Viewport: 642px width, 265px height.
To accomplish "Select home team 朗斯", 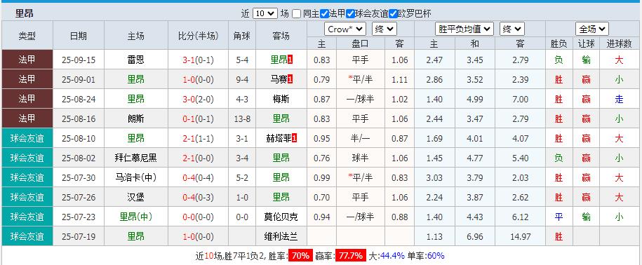I will point(135,119).
